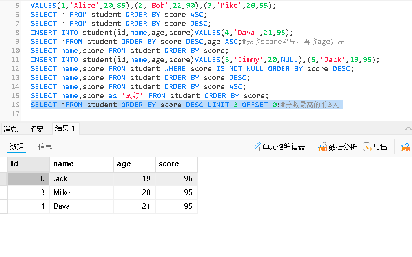Select the 结果 1 tab
Image resolution: width=412 pixels, height=257 pixels.
65,128
